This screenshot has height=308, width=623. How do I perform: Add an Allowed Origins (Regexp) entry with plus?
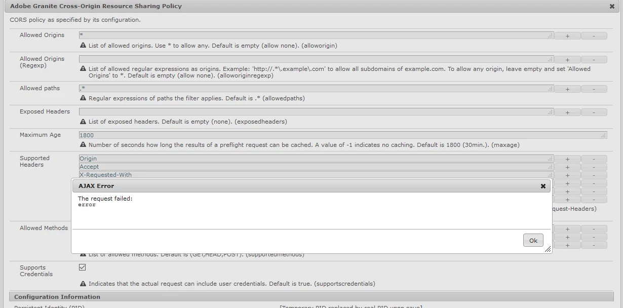[x=567, y=60]
